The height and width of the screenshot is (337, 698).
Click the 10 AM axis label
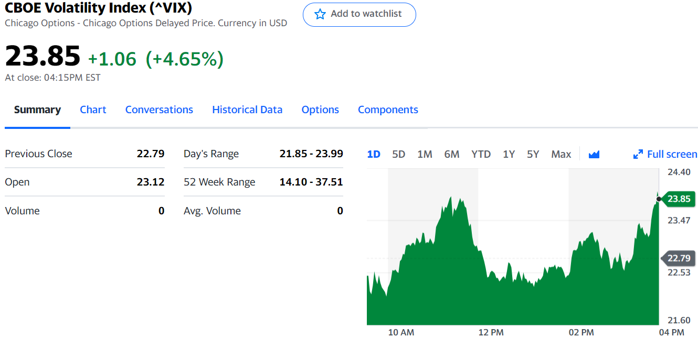point(401,332)
